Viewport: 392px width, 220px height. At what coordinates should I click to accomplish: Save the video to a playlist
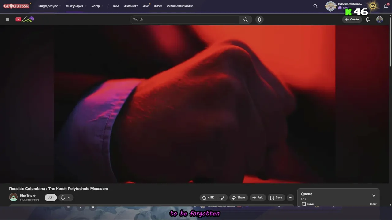coord(276,197)
